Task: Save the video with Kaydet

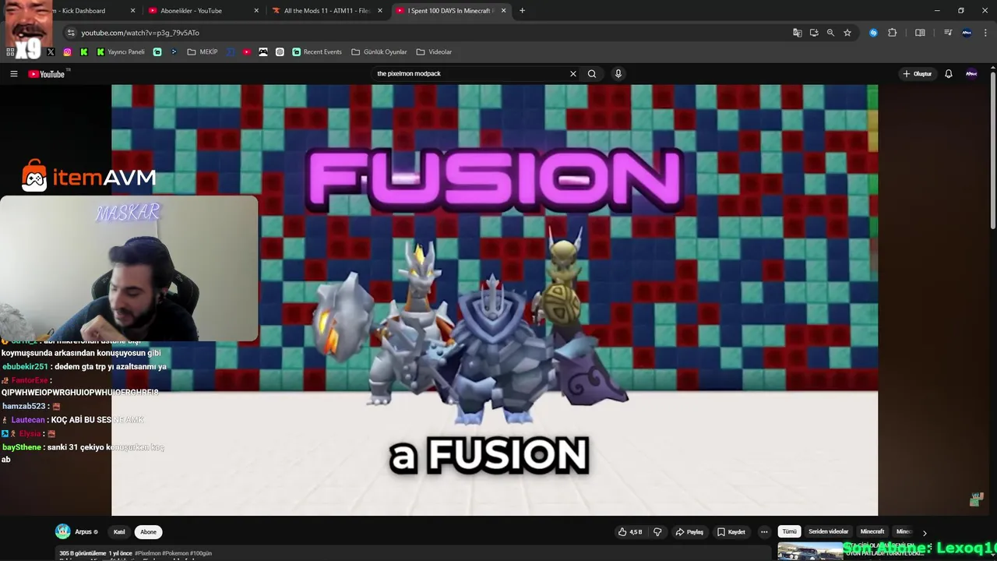Action: [731, 532]
